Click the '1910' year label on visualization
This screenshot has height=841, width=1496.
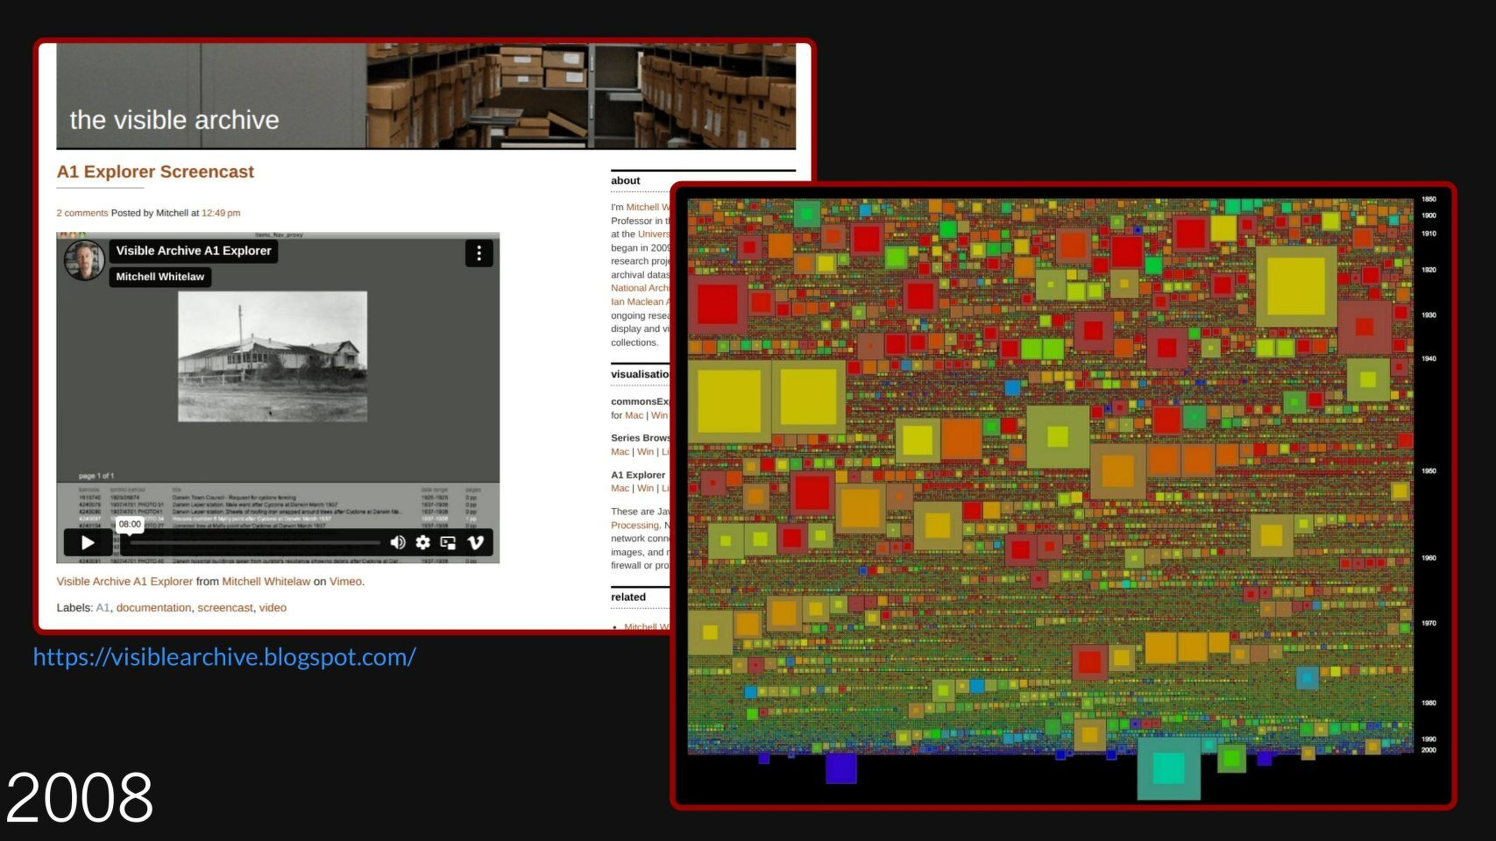pos(1429,234)
